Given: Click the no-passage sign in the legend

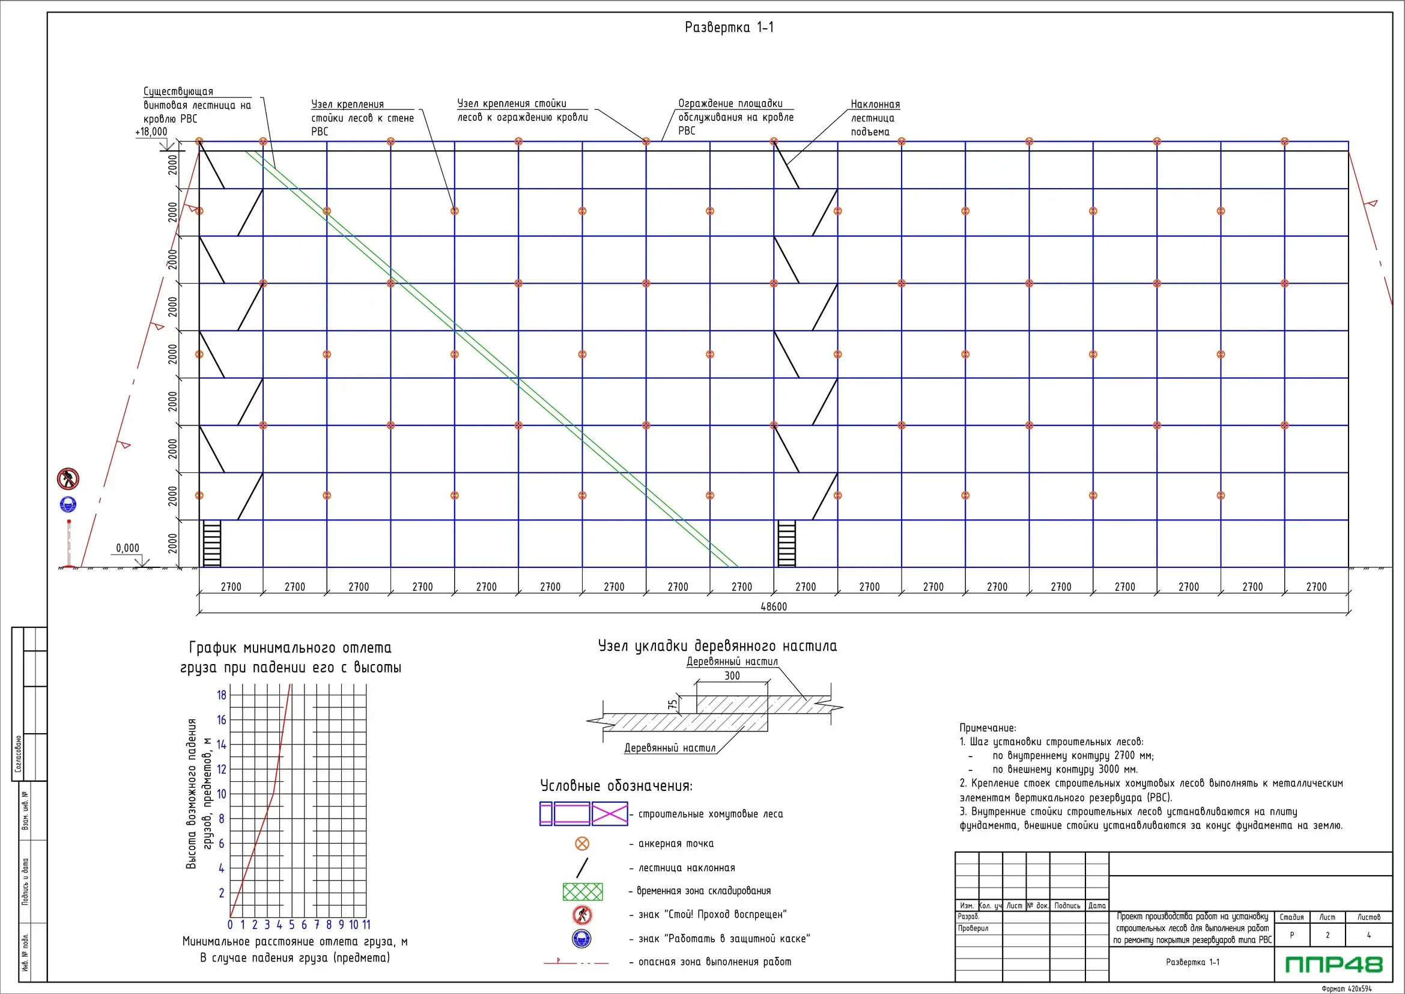Looking at the screenshot, I should tap(582, 915).
